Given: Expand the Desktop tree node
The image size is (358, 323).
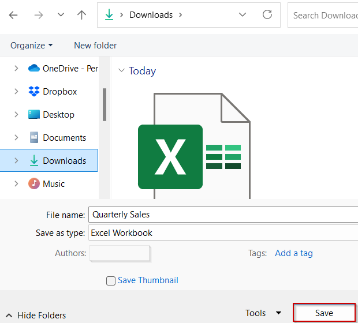Looking at the screenshot, I should coord(16,114).
